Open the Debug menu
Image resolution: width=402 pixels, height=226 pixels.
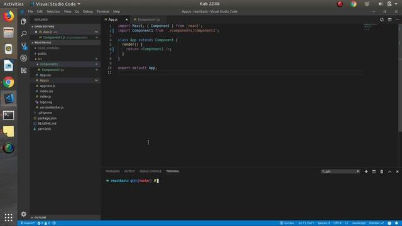tap(88, 11)
